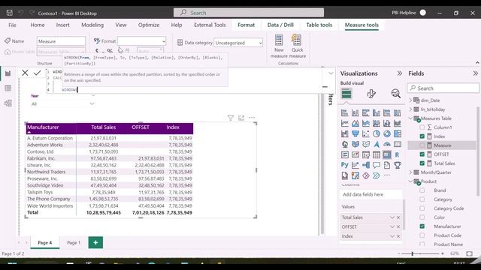Check the Color field checkbox
This screenshot has height=270, width=481.
(422, 217)
